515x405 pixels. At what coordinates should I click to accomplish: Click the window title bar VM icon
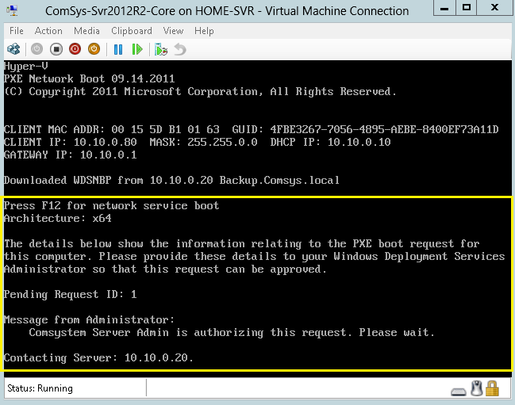[12, 11]
